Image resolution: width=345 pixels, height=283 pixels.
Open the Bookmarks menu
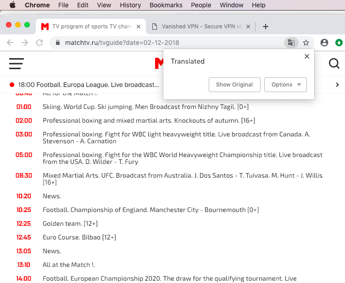[x=166, y=5]
